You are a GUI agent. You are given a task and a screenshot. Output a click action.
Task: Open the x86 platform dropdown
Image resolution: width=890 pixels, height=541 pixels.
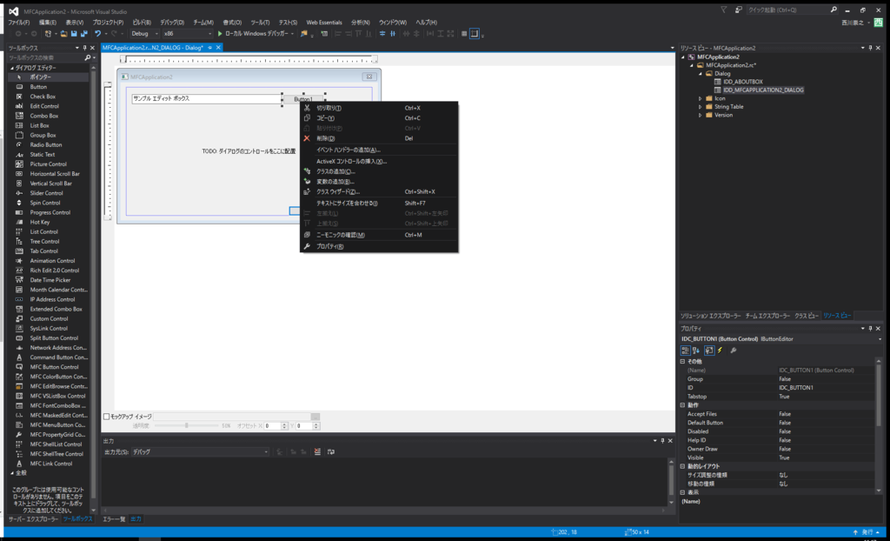(188, 34)
